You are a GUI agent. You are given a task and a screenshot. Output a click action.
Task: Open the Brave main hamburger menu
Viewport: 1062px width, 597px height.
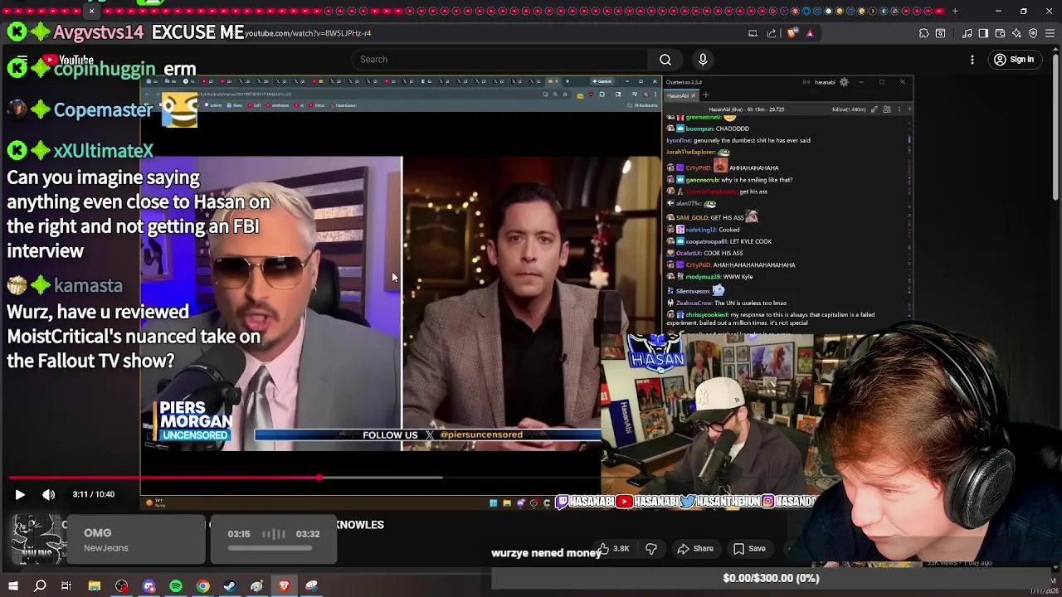[1050, 33]
